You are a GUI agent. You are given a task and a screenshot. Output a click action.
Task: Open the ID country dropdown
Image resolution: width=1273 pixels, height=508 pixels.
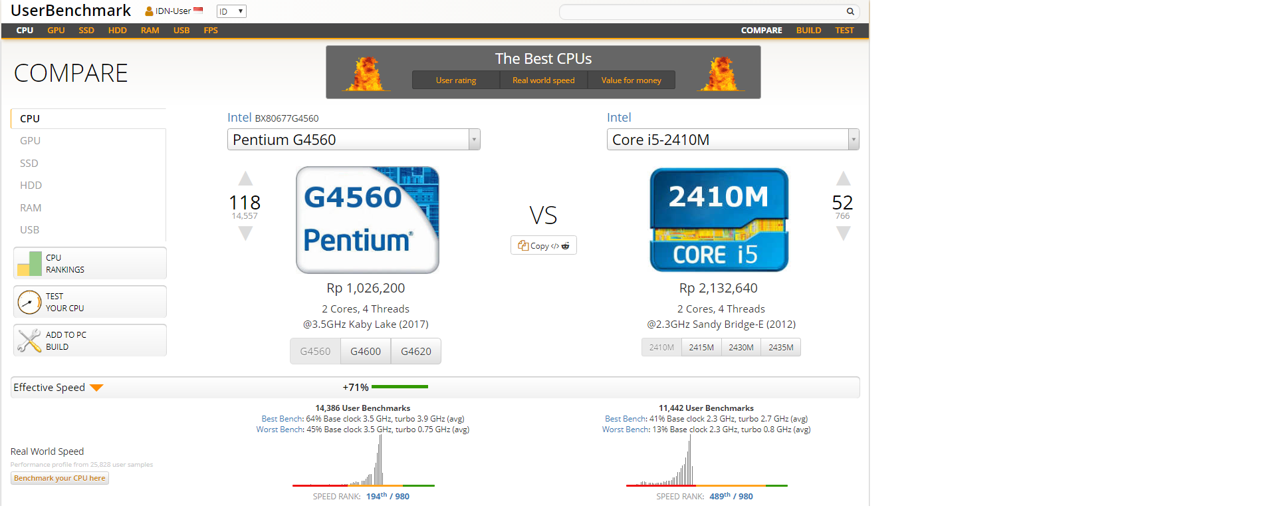[x=231, y=11]
